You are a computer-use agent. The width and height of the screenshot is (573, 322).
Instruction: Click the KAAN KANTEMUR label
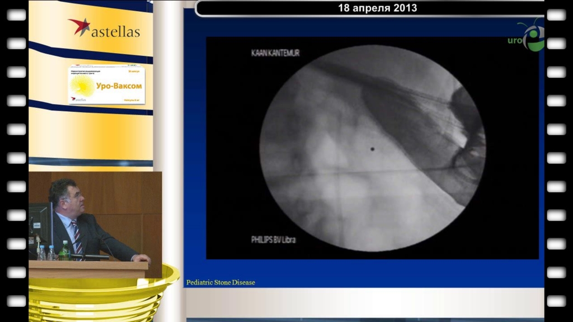point(275,53)
